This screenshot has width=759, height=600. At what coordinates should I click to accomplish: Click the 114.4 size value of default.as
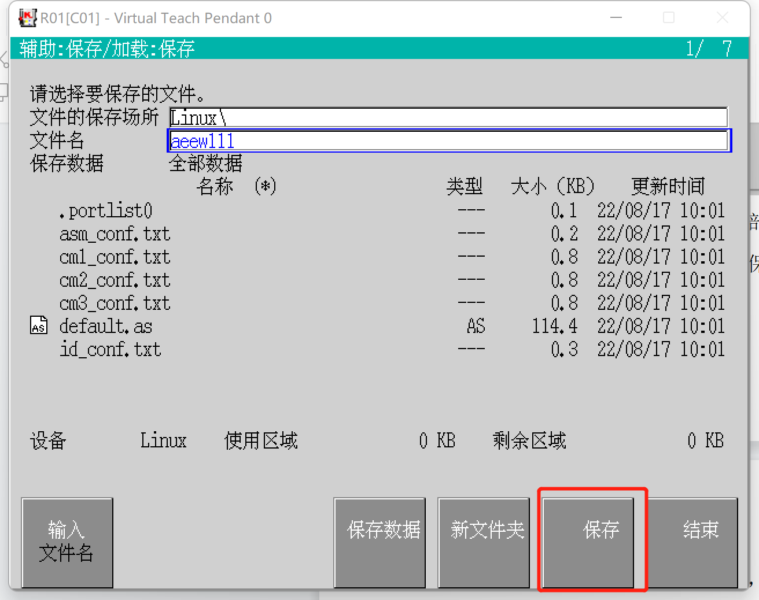click(555, 326)
